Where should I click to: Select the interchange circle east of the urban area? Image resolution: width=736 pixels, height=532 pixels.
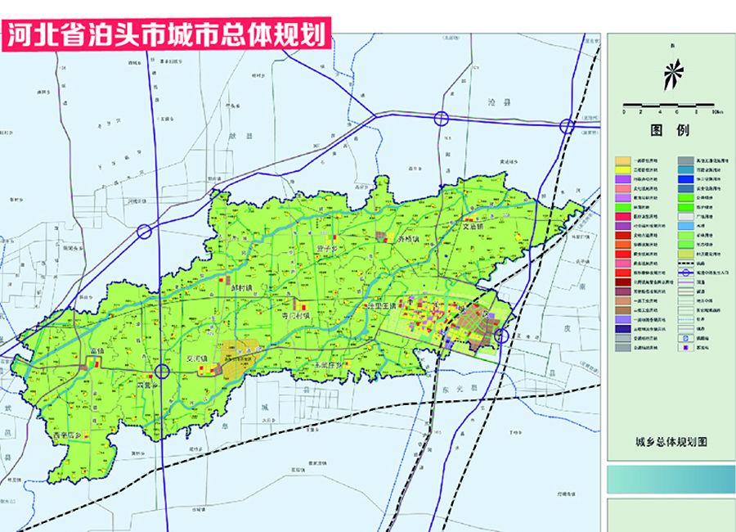pyautogui.click(x=502, y=335)
